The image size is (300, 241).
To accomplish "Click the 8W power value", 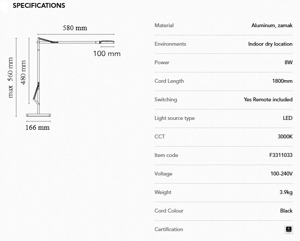I will (289, 63).
